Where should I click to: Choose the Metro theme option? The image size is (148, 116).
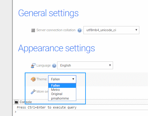(x=62, y=90)
